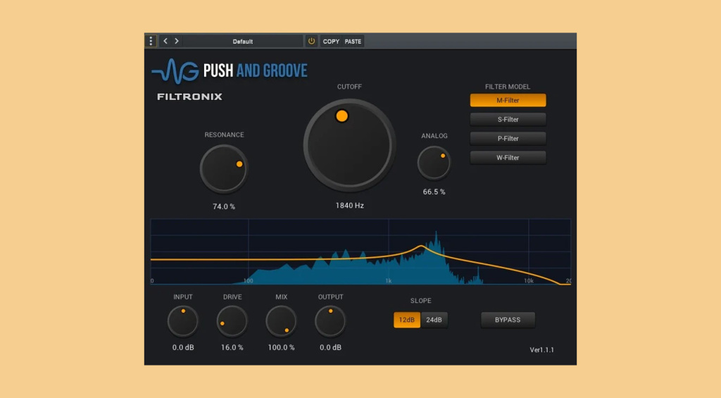Click the filter curve resonance peak
This screenshot has height=398, width=721.
pos(421,247)
